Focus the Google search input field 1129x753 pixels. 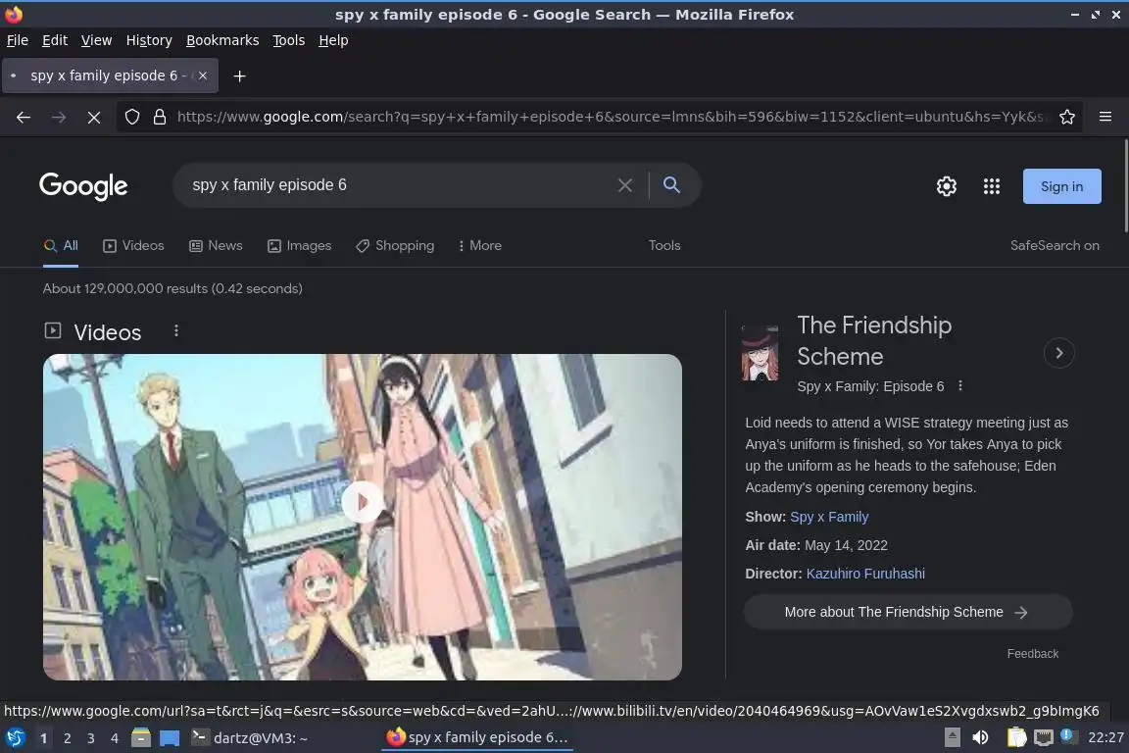click(x=400, y=185)
